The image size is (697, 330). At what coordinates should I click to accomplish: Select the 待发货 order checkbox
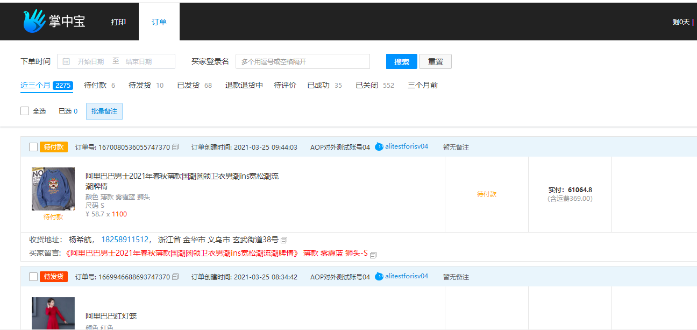point(33,277)
